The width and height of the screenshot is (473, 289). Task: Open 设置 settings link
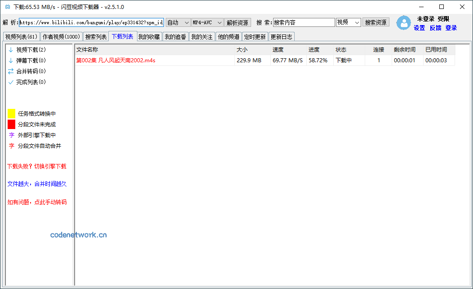419,28
